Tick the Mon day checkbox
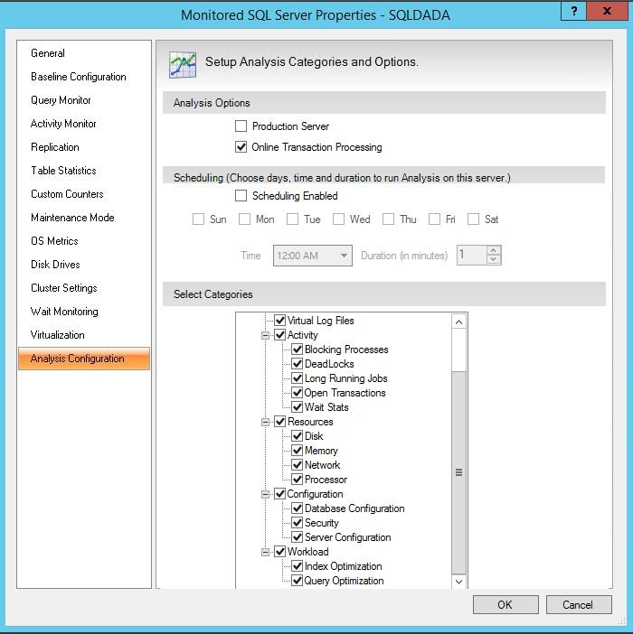This screenshot has width=633, height=634. coord(244,219)
